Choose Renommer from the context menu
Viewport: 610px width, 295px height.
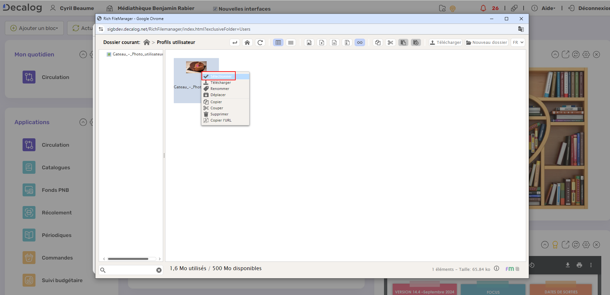[220, 89]
